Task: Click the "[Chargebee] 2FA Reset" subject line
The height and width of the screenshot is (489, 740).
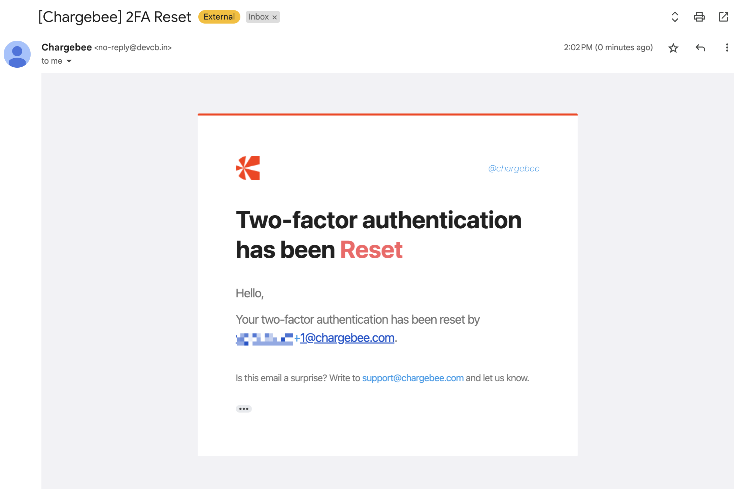Action: (x=115, y=17)
